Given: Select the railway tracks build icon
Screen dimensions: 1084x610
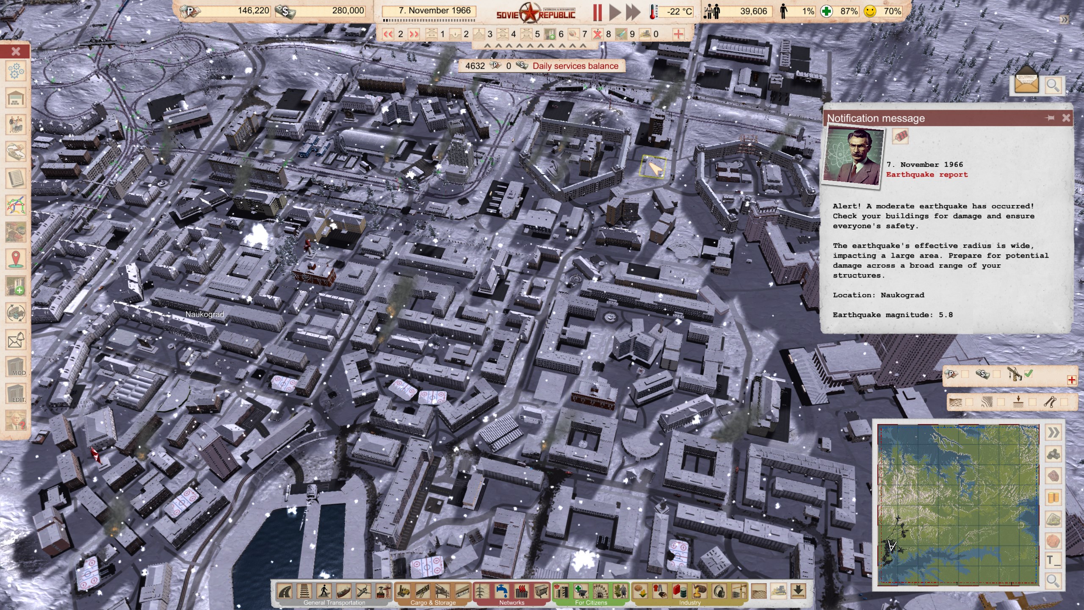Looking at the screenshot, I should [304, 591].
